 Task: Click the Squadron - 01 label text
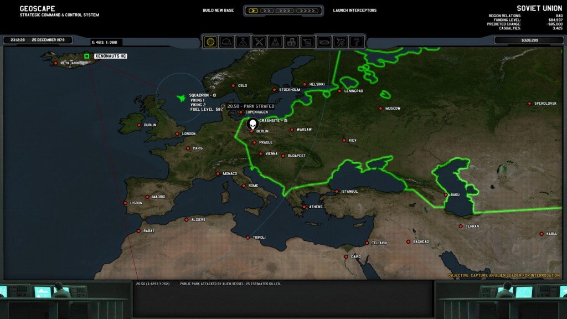click(203, 95)
